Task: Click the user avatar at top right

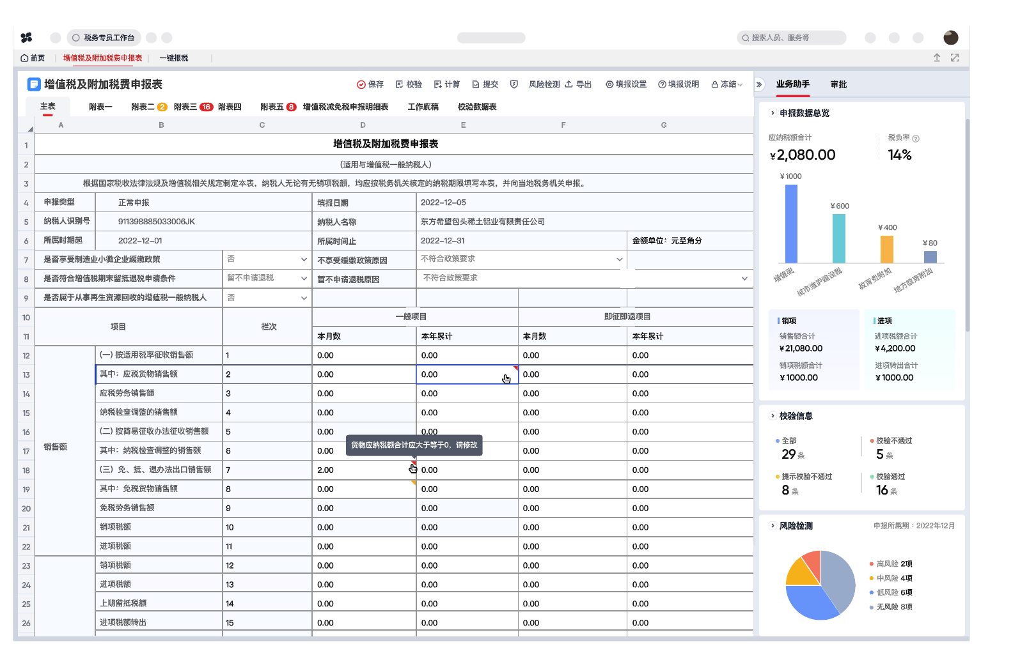Action: point(951,38)
